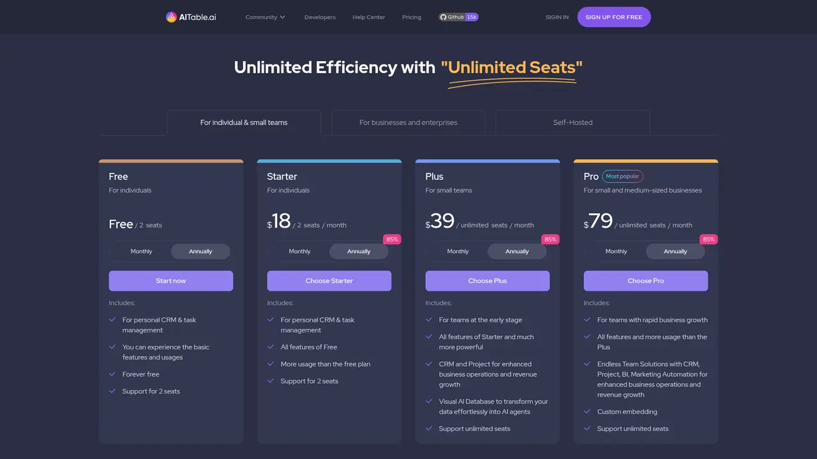Click checkmark beside For teams with rapid business growth
817x459 pixels.
coord(587,320)
